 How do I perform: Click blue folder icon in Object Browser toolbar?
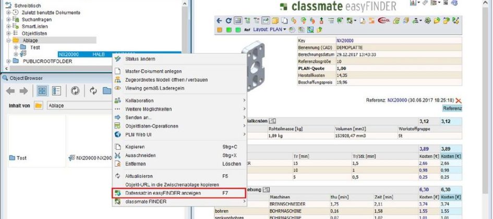click(x=107, y=91)
